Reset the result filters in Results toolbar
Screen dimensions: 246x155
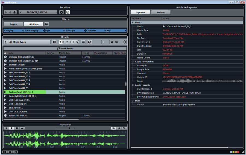83,42
